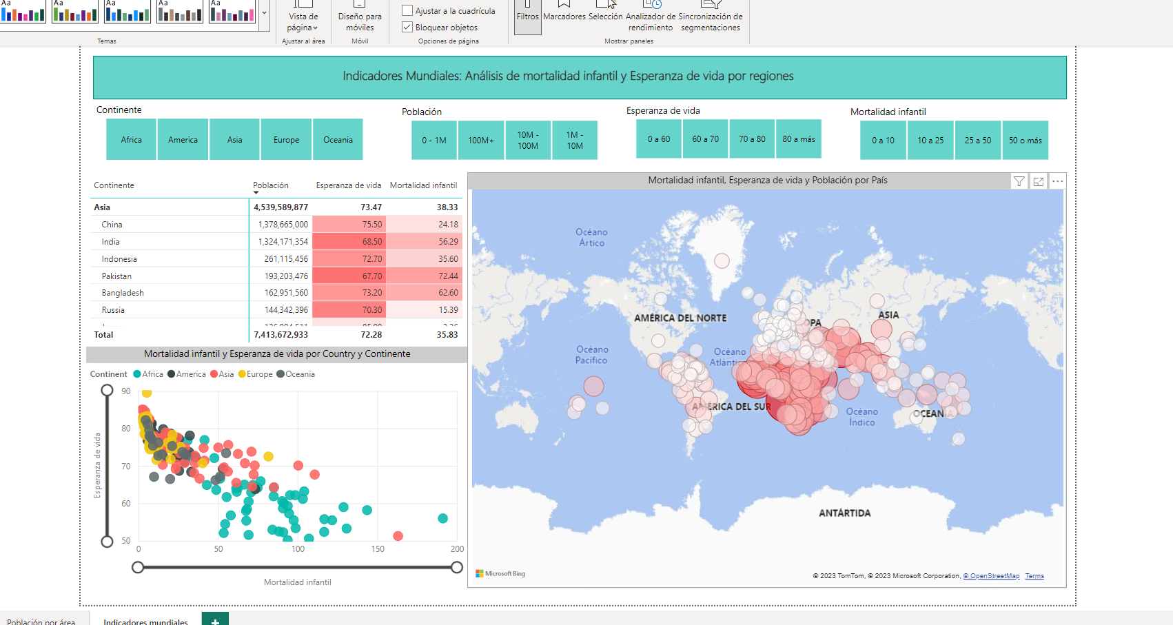The height and width of the screenshot is (625, 1173).
Task: Click the map visual's filter funnel icon
Action: point(1019,181)
